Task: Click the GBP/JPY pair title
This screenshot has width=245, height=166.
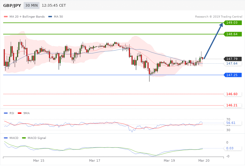Action: pyautogui.click(x=12, y=5)
